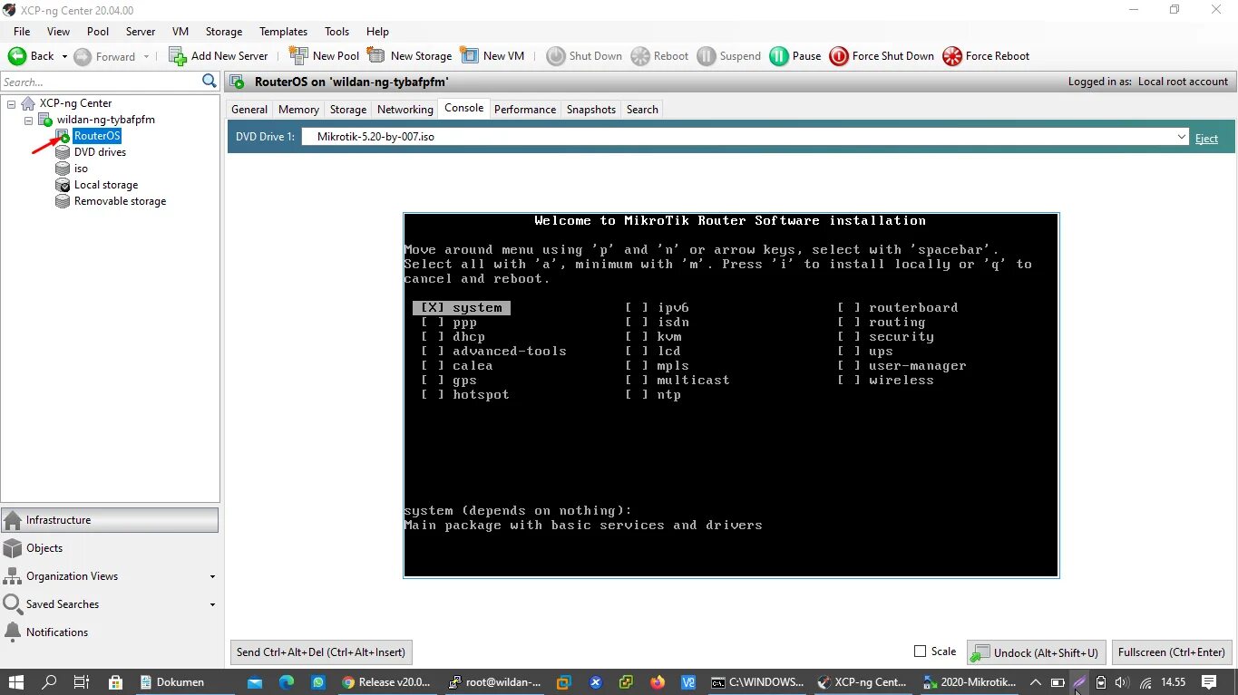1238x695 pixels.
Task: Collapse the wildan-ng-tybafpfm host node
Action: (28, 120)
